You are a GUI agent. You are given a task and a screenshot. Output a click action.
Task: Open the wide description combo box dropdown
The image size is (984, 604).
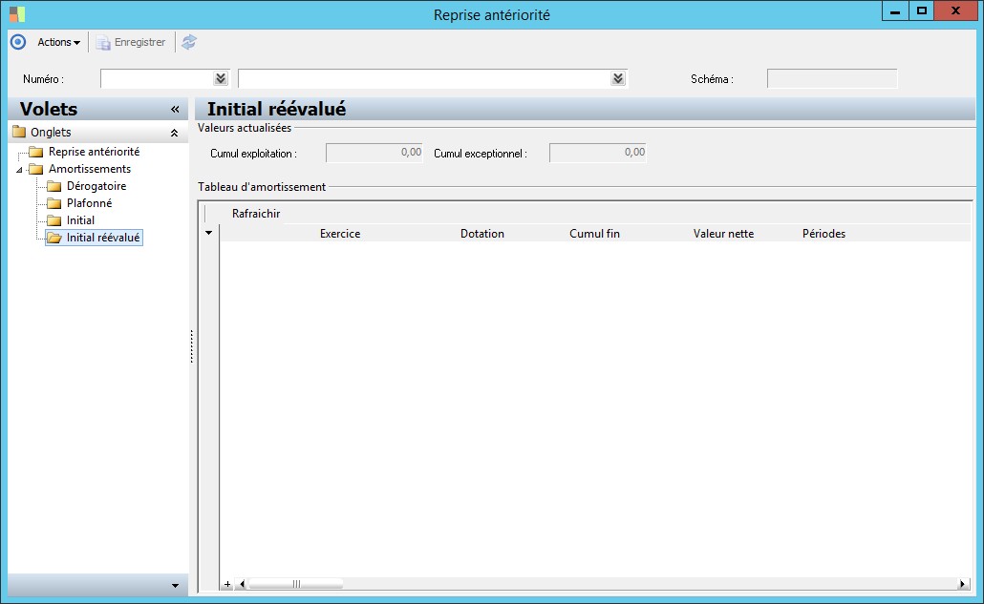point(618,78)
